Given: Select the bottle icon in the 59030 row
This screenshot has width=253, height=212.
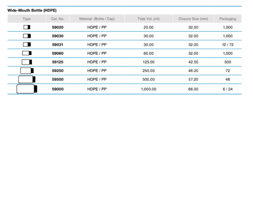Looking at the screenshot, I should point(27,36).
